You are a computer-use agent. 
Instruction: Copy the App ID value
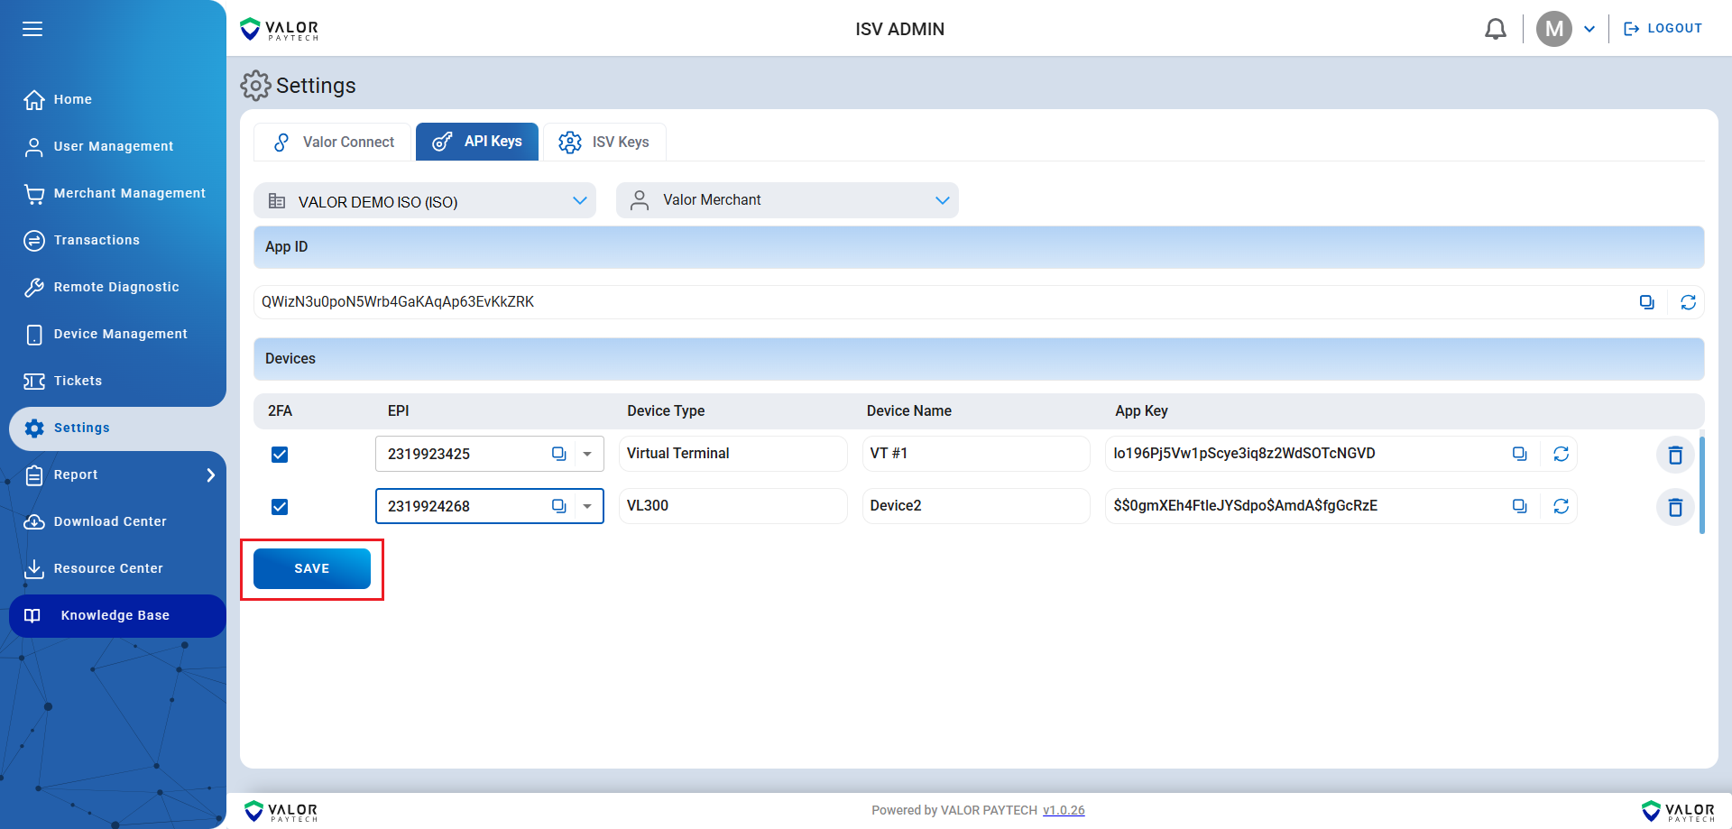pyautogui.click(x=1646, y=302)
